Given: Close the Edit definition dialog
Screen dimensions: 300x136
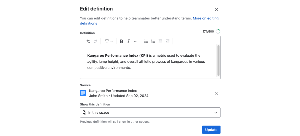Looking at the screenshot, I should (x=216, y=10).
